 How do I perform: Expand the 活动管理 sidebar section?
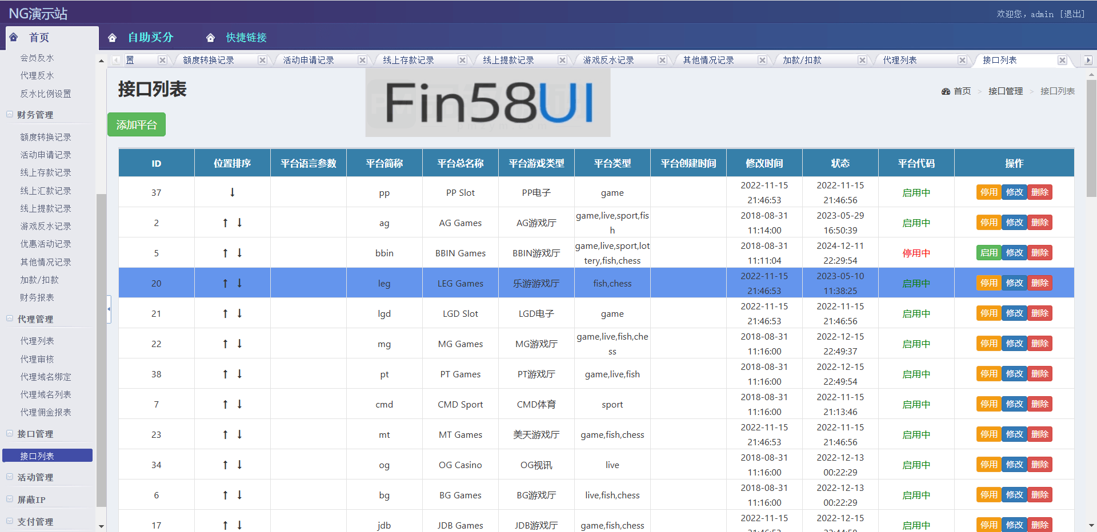10,477
